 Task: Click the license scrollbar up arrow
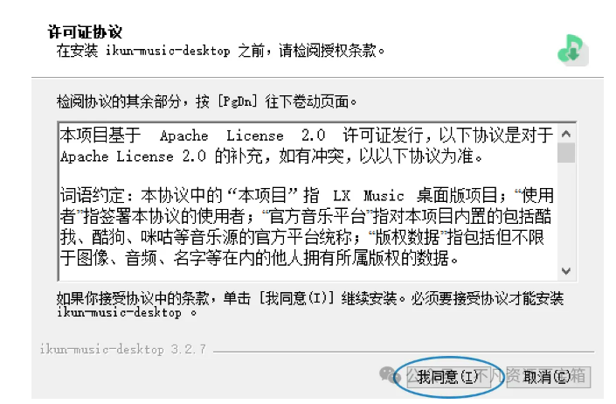566,134
